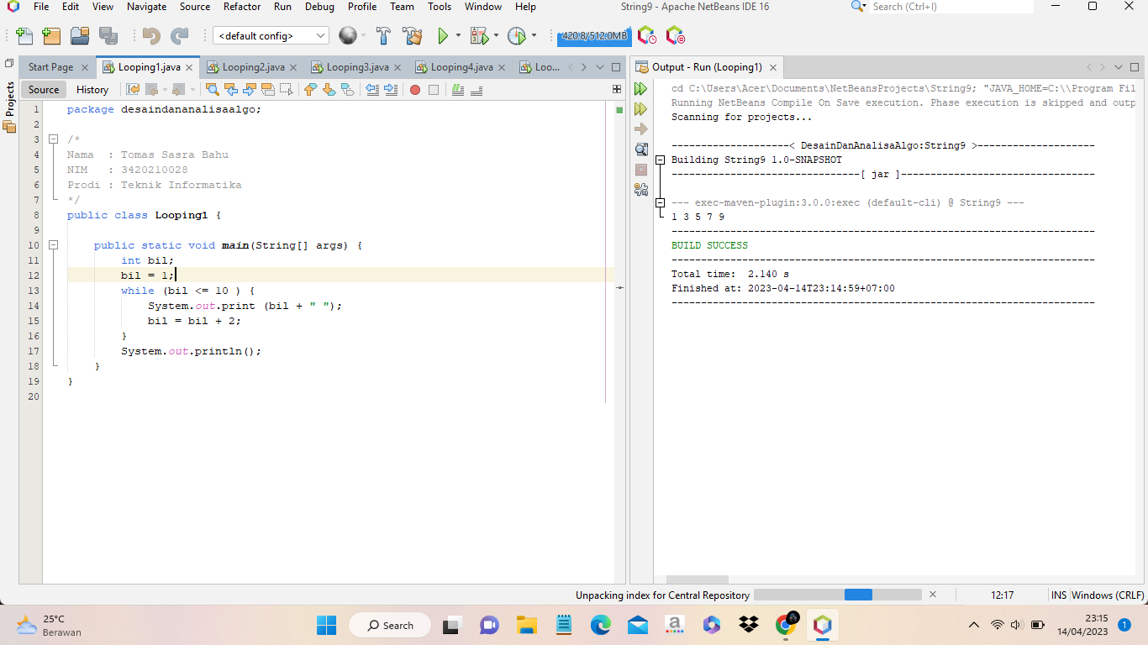1148x645 pixels.
Task: Click Re-run with different parameters icon
Action: pyautogui.click(x=641, y=109)
